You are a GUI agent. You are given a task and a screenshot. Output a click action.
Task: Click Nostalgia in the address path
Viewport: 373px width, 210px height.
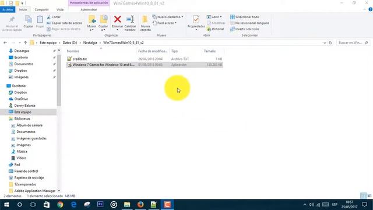point(90,43)
